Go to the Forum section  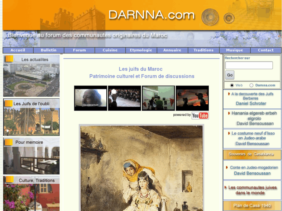(79, 50)
